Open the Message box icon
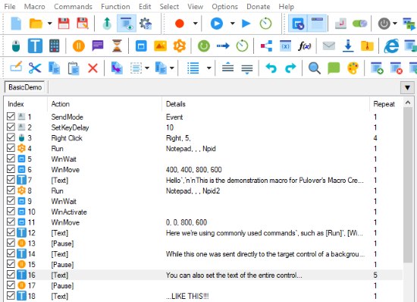The width and height of the screenshot is (417, 302). tap(98, 46)
